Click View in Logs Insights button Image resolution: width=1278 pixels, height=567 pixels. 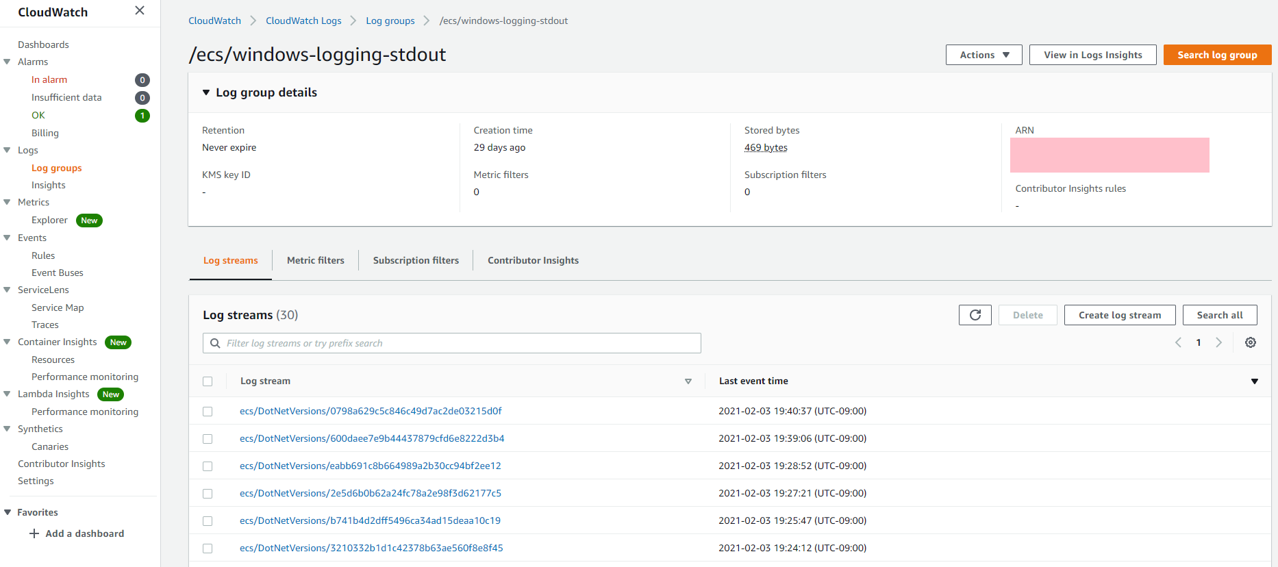[x=1093, y=55]
